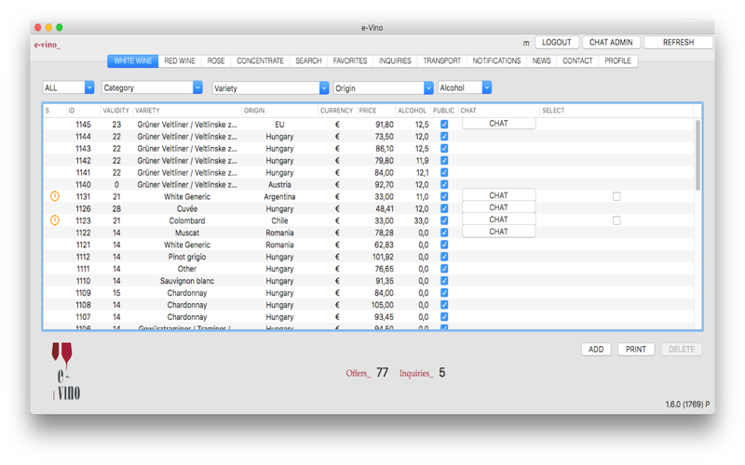Open the Category dropdown filter
745x465 pixels.
[152, 87]
